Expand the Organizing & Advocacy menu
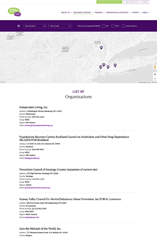 [x=118, y=12]
